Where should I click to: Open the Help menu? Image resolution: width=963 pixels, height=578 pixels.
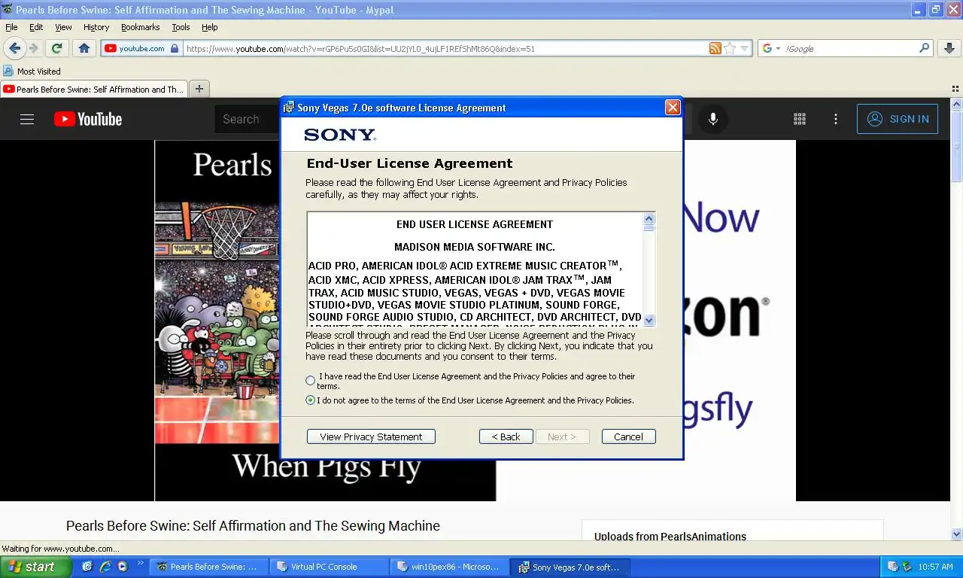[x=210, y=27]
